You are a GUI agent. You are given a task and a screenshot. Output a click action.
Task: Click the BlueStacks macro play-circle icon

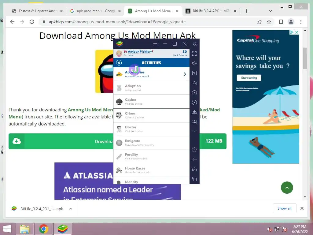[194, 93]
